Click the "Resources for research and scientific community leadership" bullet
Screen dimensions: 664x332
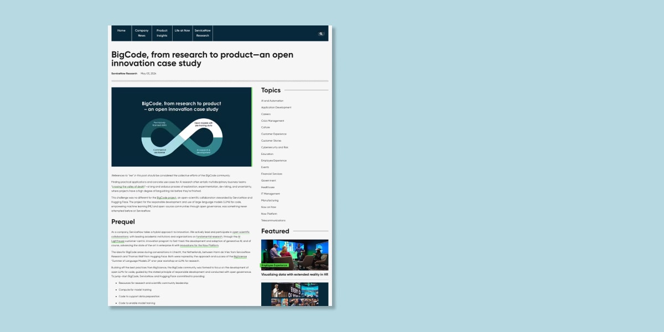[x=153, y=283]
